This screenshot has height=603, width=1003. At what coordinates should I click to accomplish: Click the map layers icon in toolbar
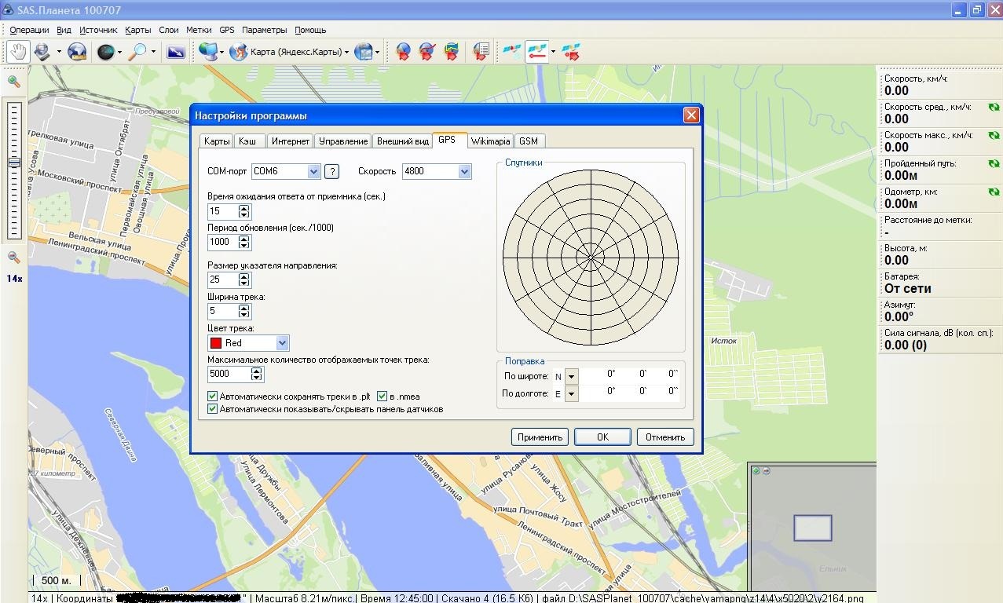pyautogui.click(x=364, y=52)
